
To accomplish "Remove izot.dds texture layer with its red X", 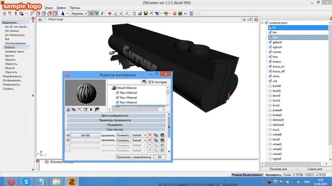I will coord(150,135).
